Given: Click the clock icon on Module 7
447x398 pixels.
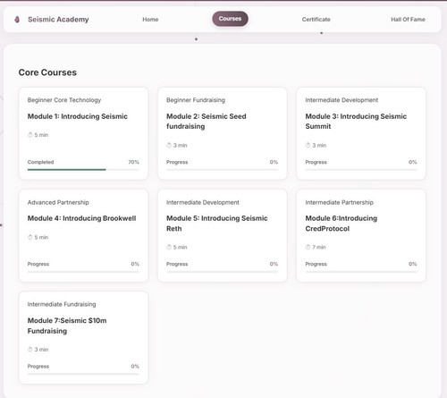Looking at the screenshot, I should coord(30,349).
